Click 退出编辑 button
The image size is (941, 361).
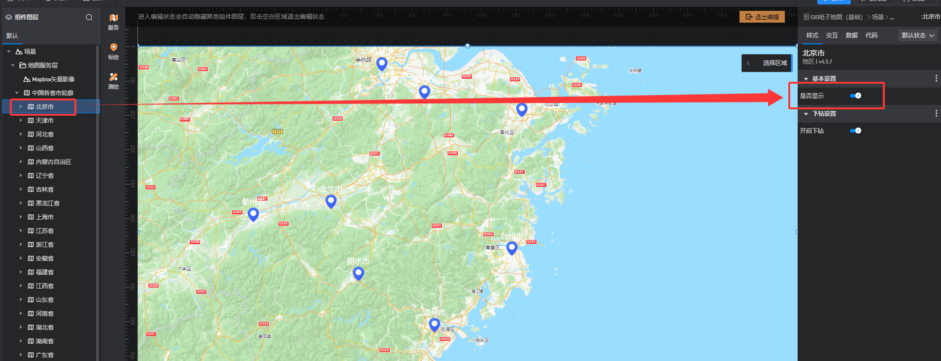click(x=762, y=17)
